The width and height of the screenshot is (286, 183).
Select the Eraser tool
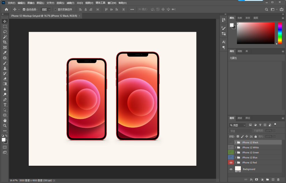(5, 79)
